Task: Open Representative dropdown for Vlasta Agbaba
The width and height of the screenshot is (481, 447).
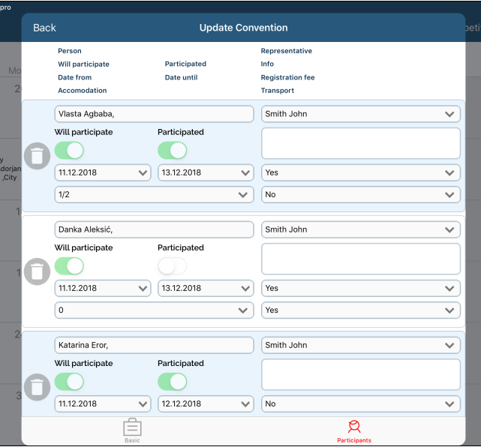Action: coord(360,114)
